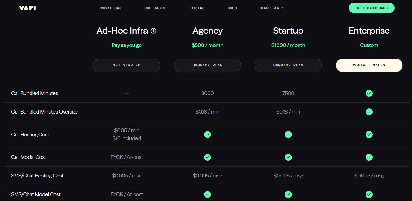Click the Agency checkmark for SMS/Chat Model Cost
Screen dimensions: 412x201
coord(207,194)
